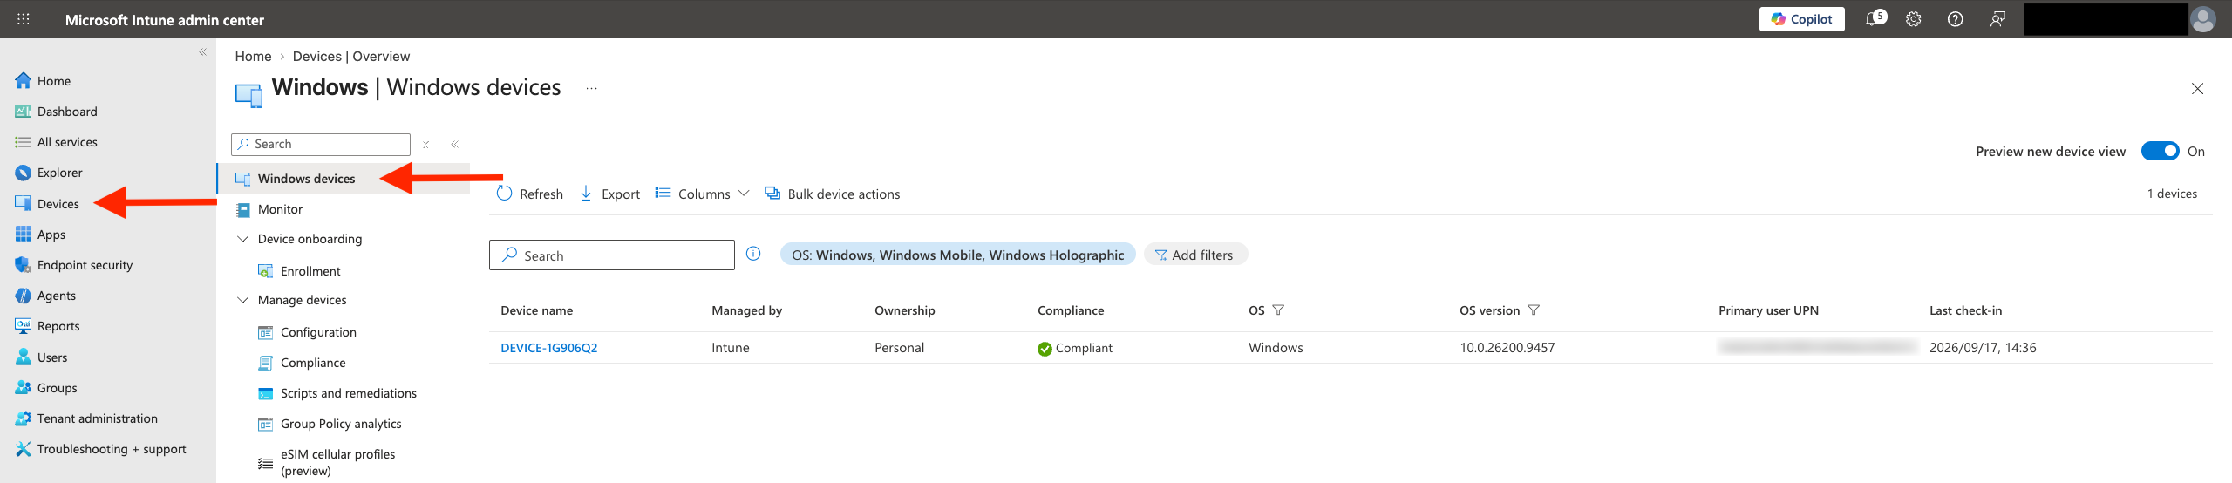Open the app launcher grid icon
This screenshot has width=2232, height=483.
pyautogui.click(x=24, y=19)
